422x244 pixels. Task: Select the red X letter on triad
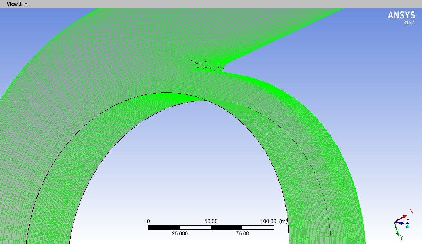411,211
